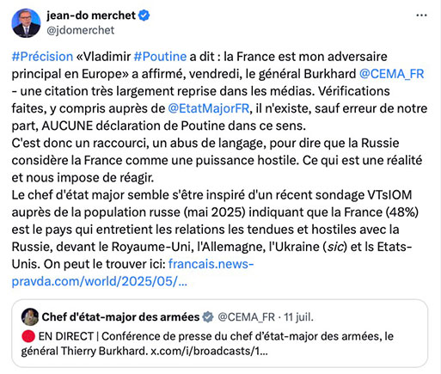Open the @CEMA_FR handle in the quoted tweet
Viewport: 441px width, 374px height.
pos(247,317)
